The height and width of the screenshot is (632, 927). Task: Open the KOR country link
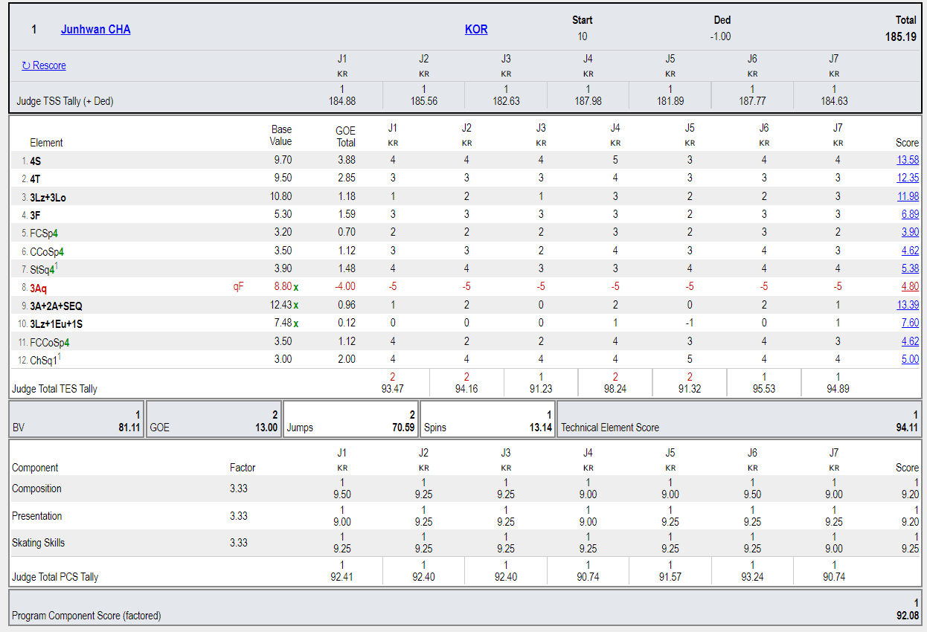[x=476, y=30]
